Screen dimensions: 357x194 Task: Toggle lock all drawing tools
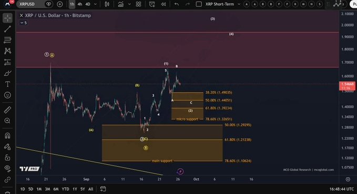click(7, 158)
